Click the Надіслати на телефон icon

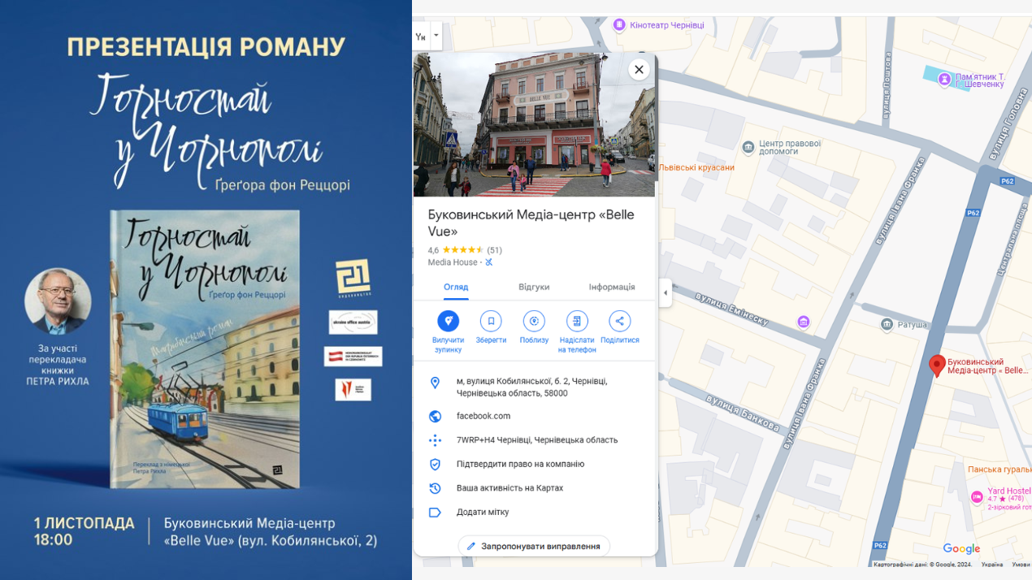pos(577,321)
